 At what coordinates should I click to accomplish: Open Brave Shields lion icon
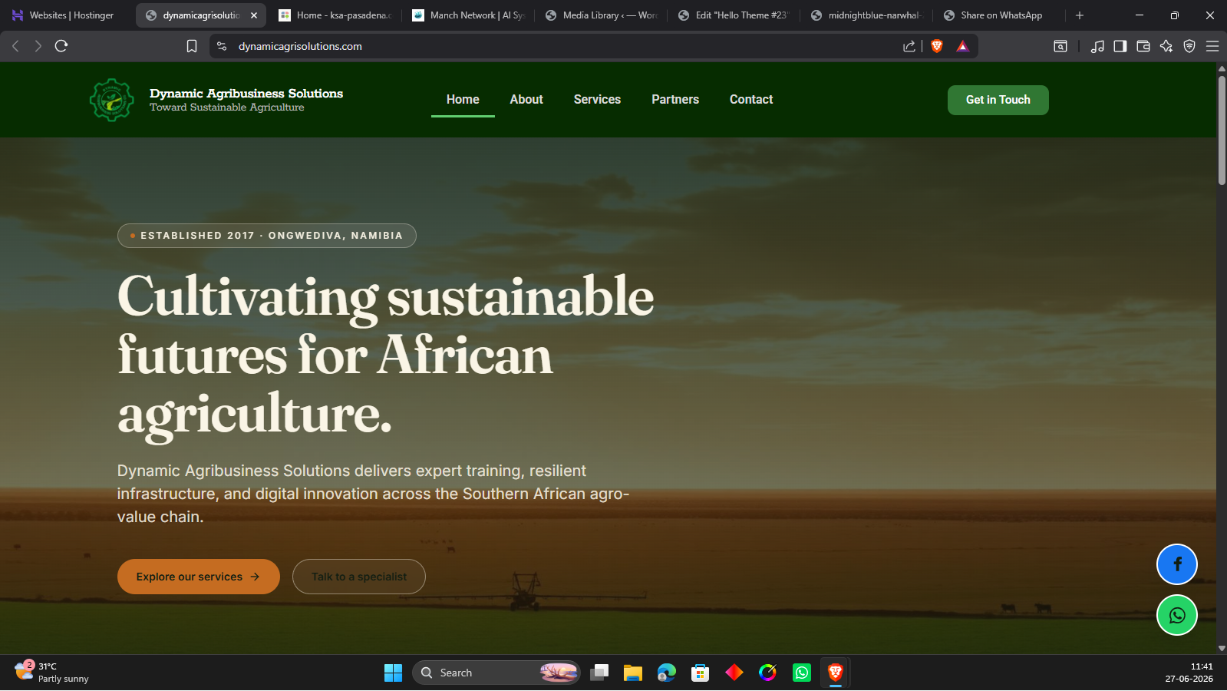tap(937, 46)
